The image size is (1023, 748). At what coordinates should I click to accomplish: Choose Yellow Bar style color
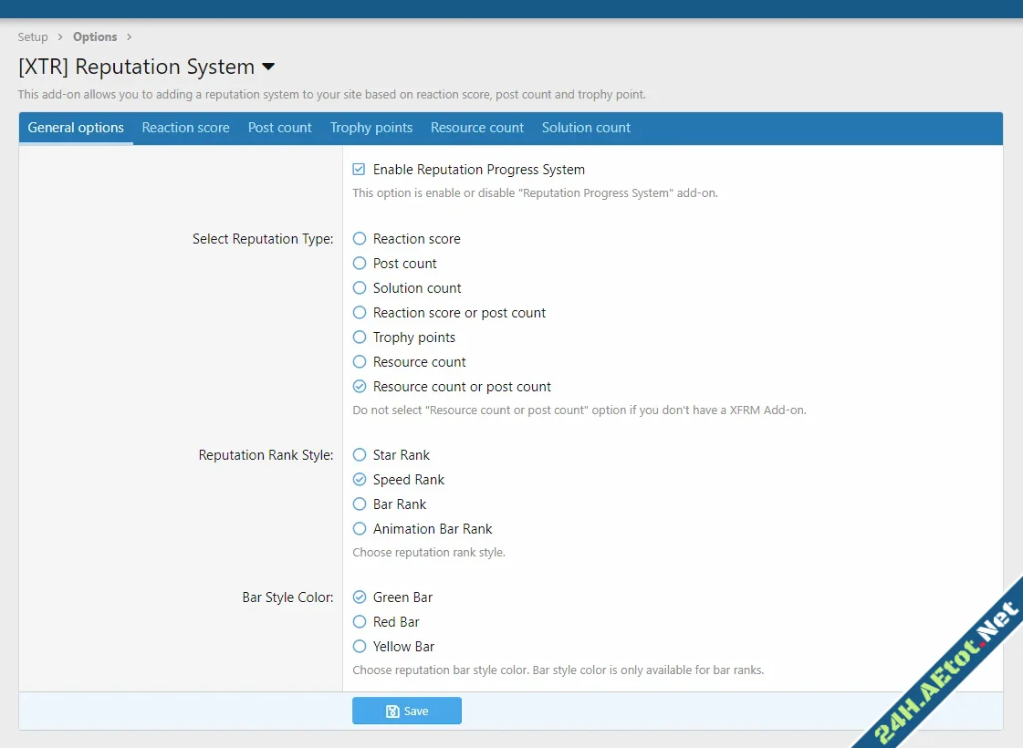click(x=359, y=646)
